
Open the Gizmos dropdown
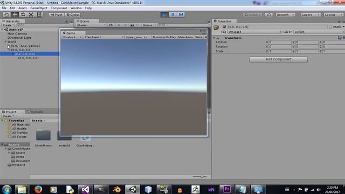[148, 25]
